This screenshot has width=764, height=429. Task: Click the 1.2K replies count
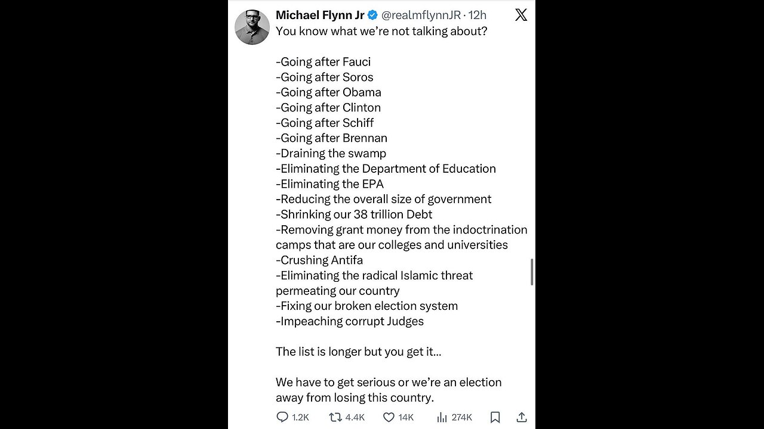[301, 417]
